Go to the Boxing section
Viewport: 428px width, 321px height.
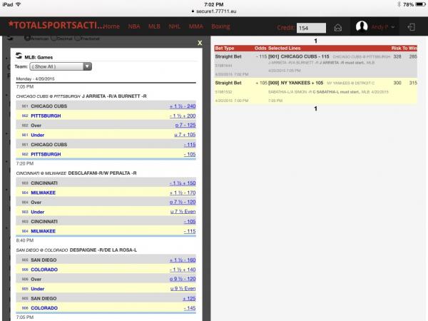[221, 26]
